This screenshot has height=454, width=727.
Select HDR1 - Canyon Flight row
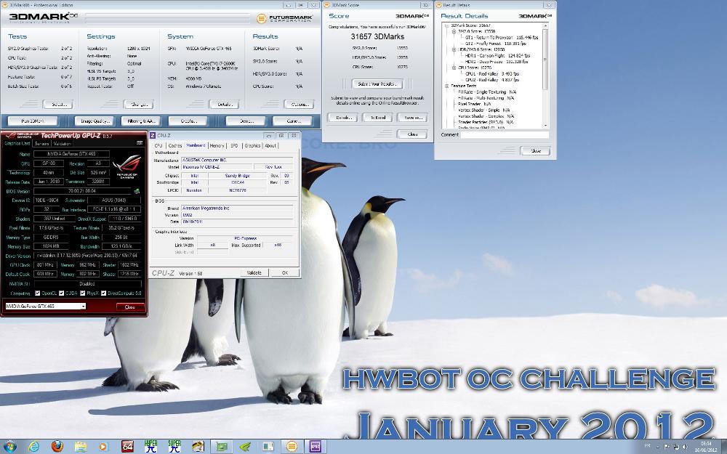(497, 56)
